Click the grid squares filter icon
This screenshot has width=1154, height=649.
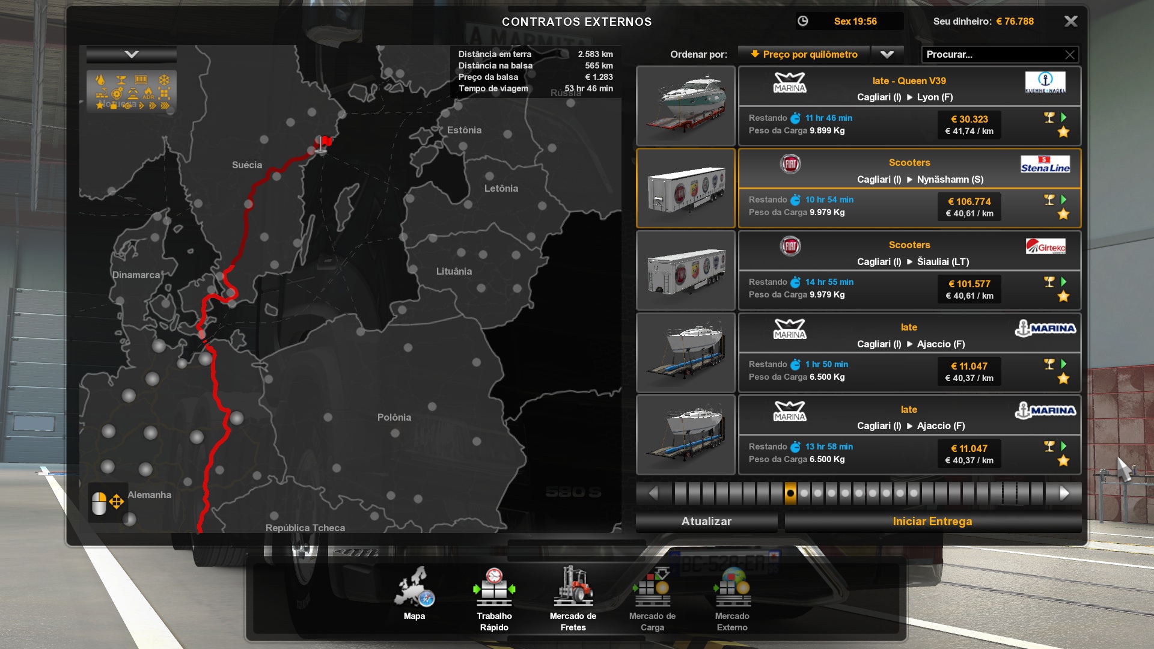[164, 93]
